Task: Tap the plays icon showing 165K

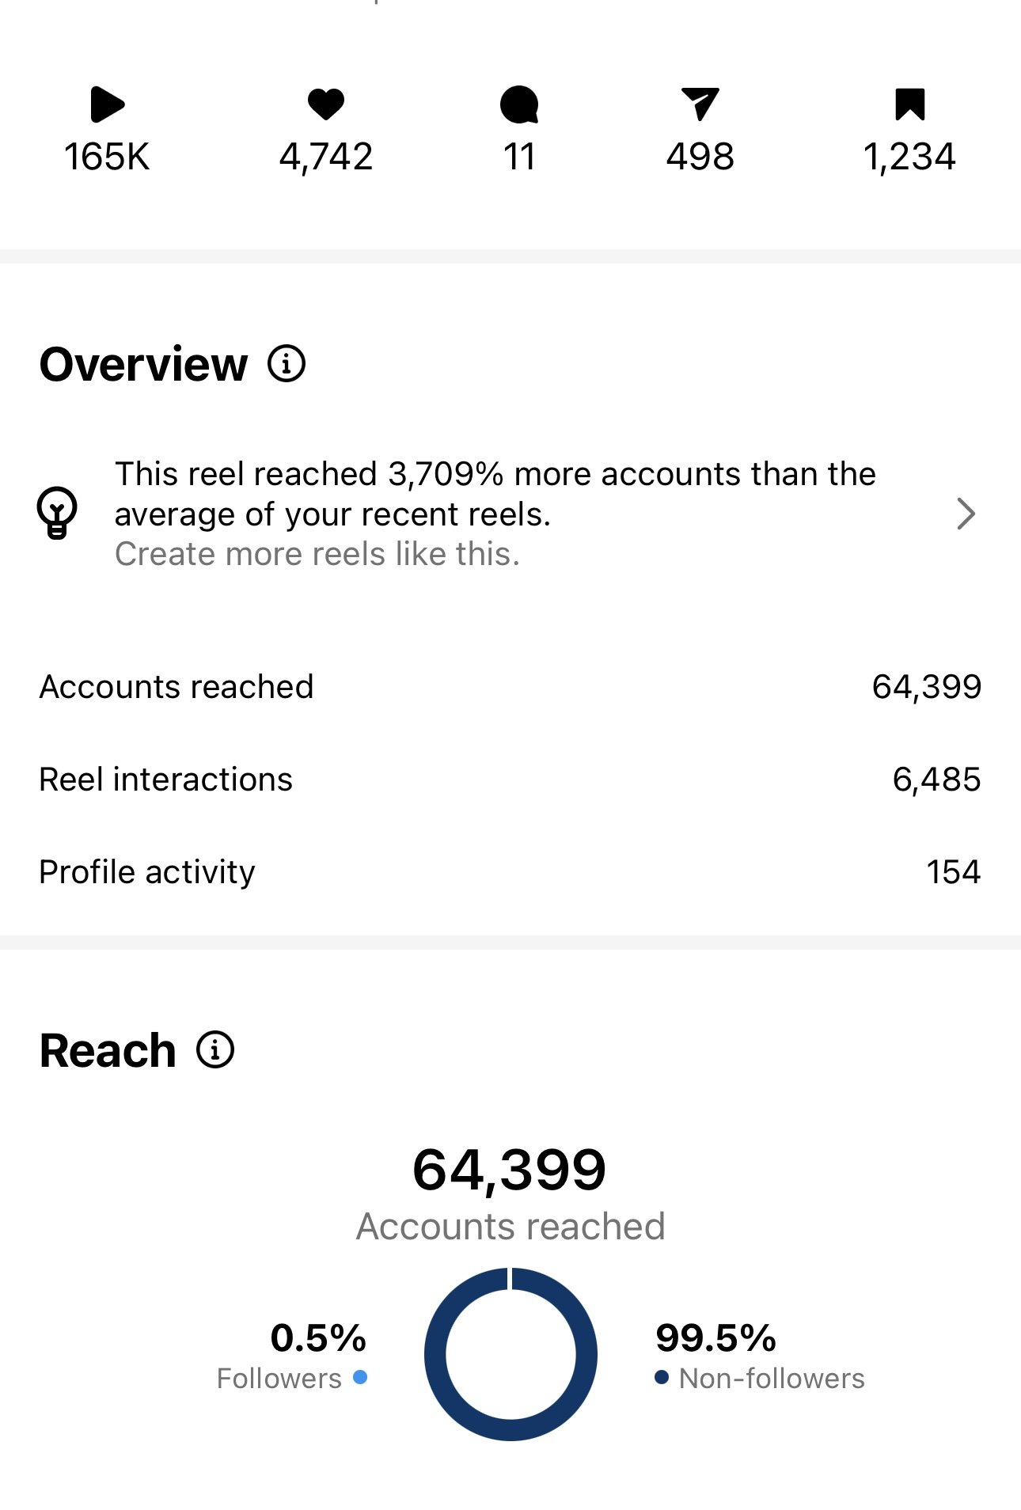Action: [108, 104]
